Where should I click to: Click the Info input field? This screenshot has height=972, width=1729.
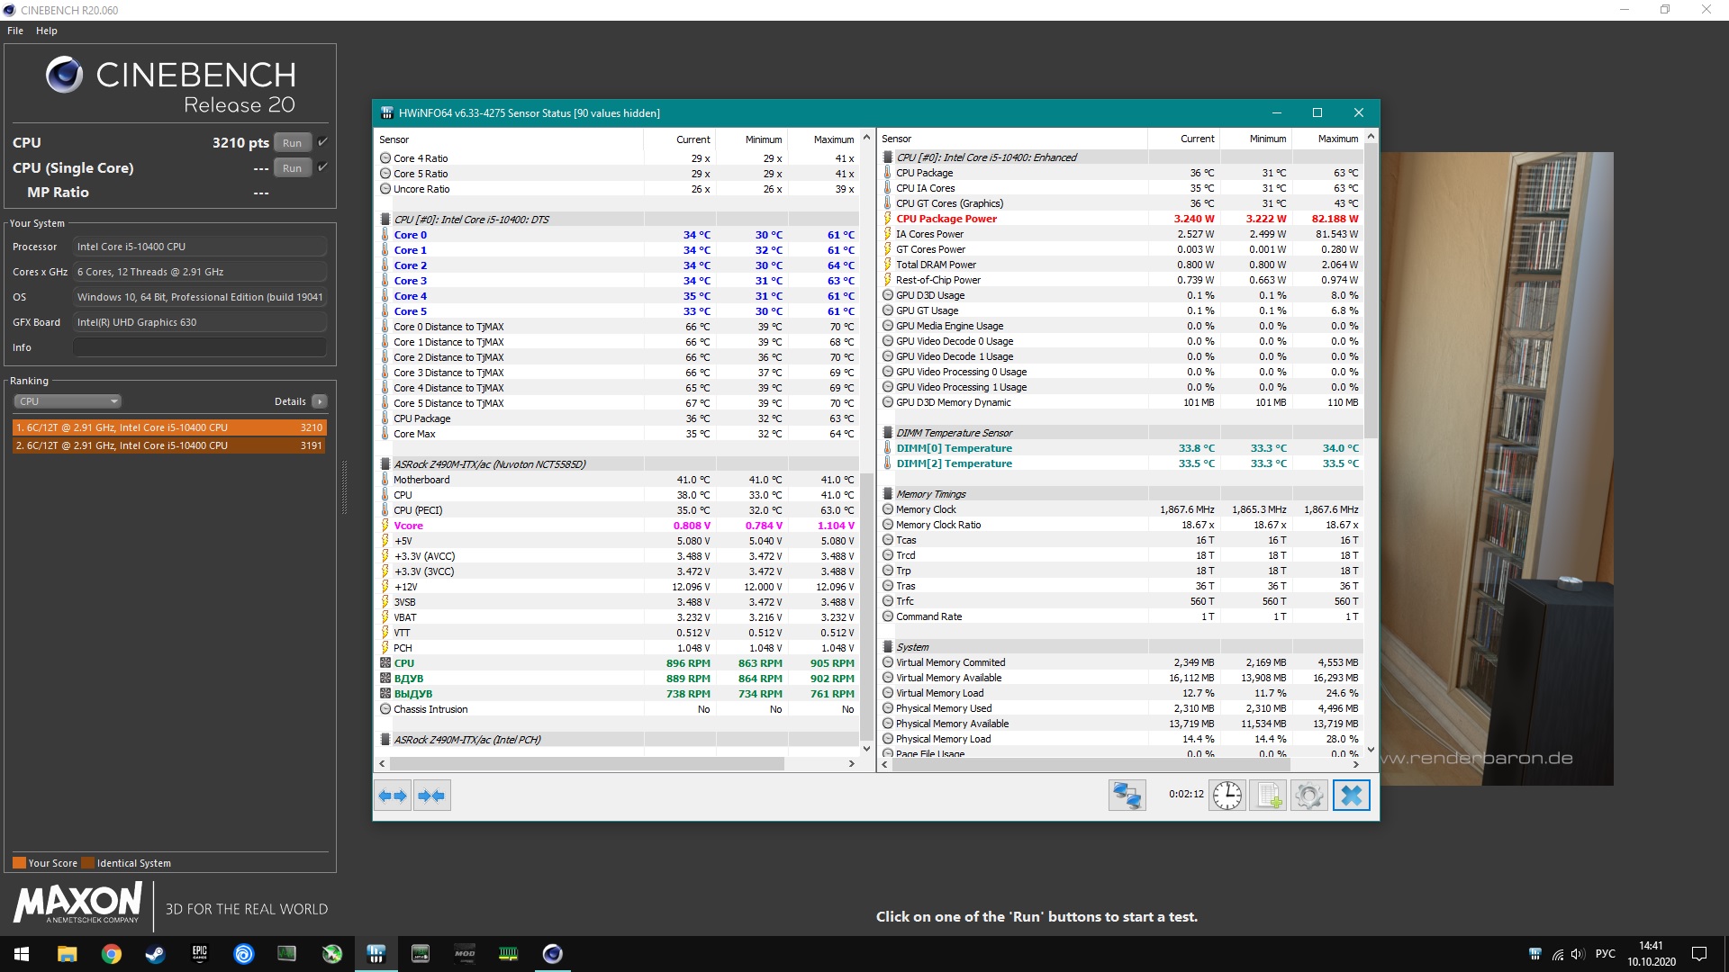199,347
